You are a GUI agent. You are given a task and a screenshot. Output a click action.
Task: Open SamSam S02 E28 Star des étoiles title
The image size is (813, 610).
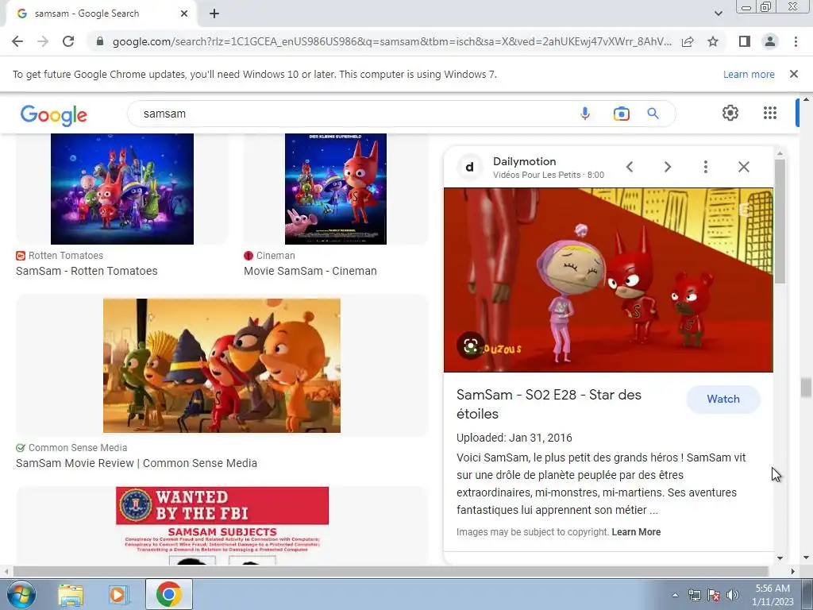(x=549, y=404)
